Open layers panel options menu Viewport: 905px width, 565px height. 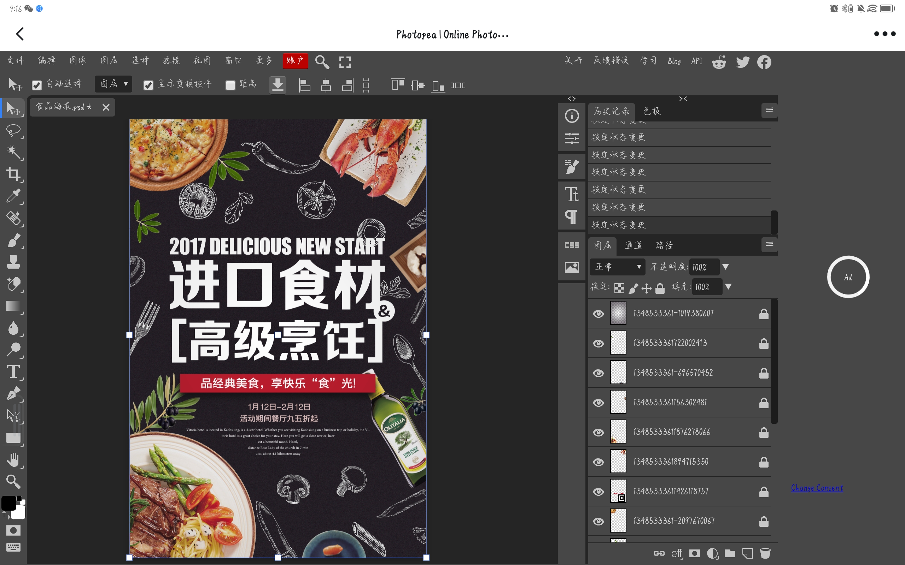(x=769, y=244)
